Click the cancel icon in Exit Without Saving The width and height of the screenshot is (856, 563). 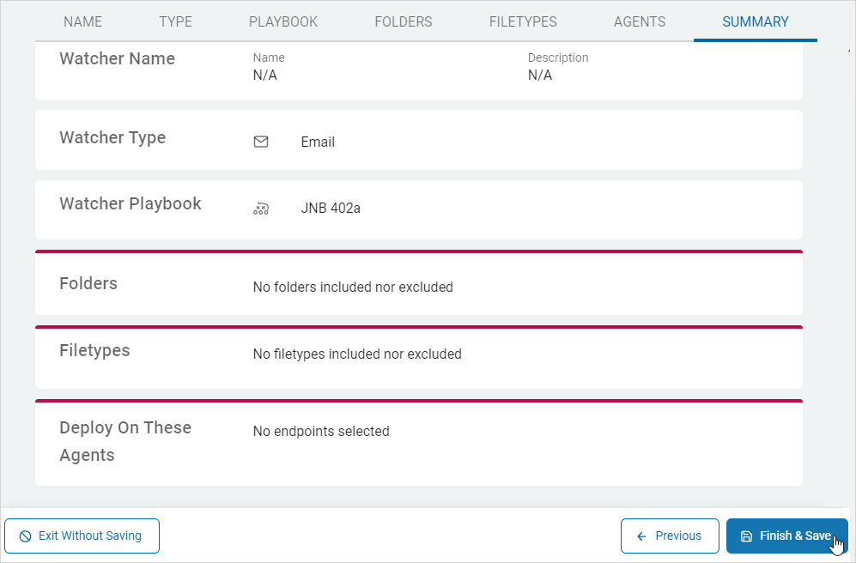(25, 536)
